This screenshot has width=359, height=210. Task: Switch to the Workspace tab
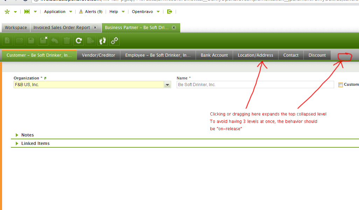pyautogui.click(x=16, y=28)
